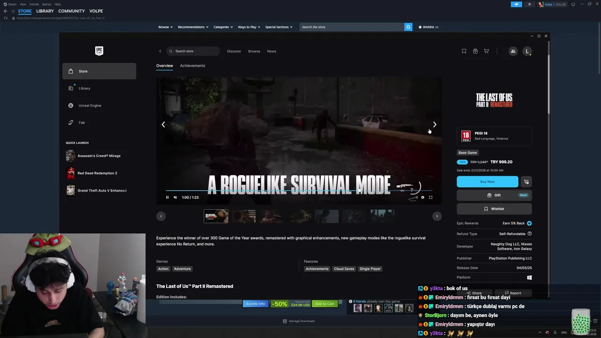Open Steam Big Picture mode icon
This screenshot has height=338, width=601.
pyautogui.click(x=573, y=4)
